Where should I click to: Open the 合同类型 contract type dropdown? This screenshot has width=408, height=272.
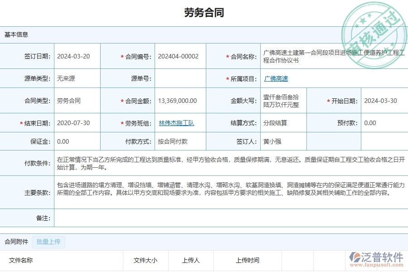coord(76,101)
